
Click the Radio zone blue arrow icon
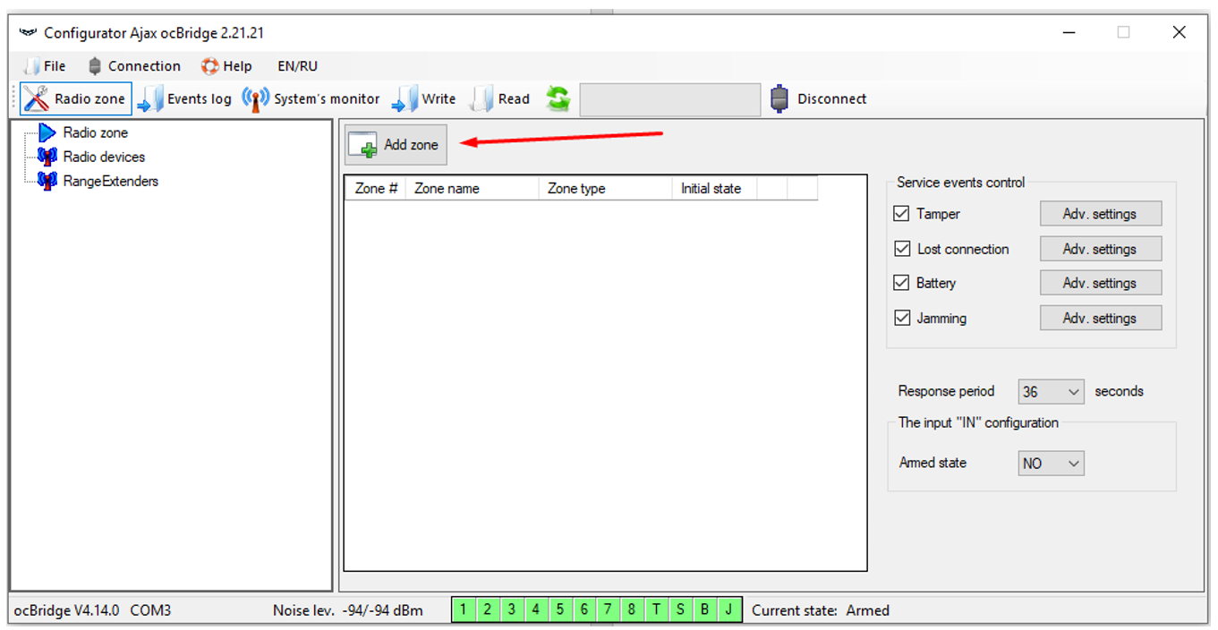(47, 132)
